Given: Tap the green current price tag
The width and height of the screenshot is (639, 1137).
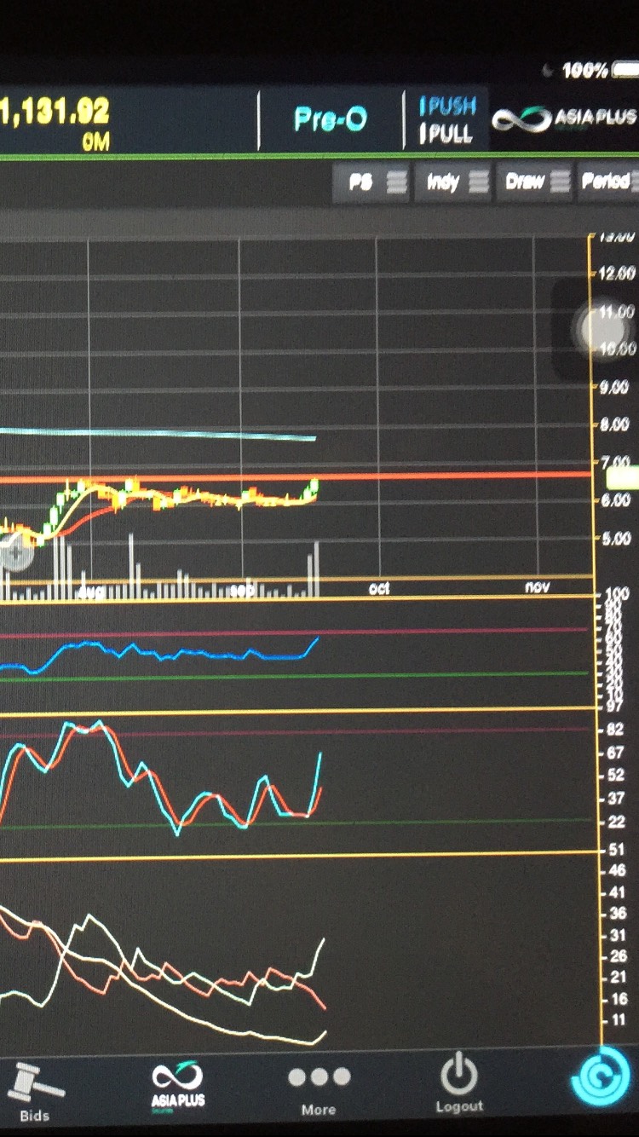Looking at the screenshot, I should pyautogui.click(x=622, y=478).
